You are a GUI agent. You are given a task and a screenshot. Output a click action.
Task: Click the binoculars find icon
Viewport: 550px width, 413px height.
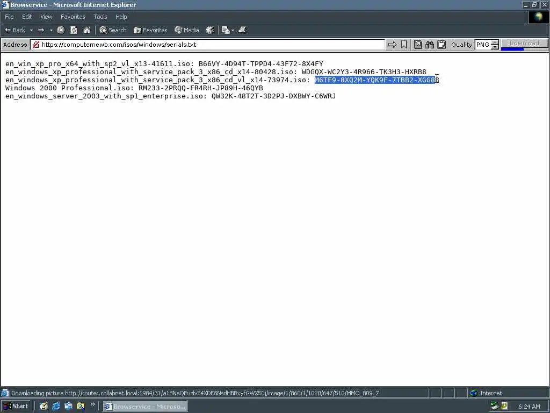(430, 45)
